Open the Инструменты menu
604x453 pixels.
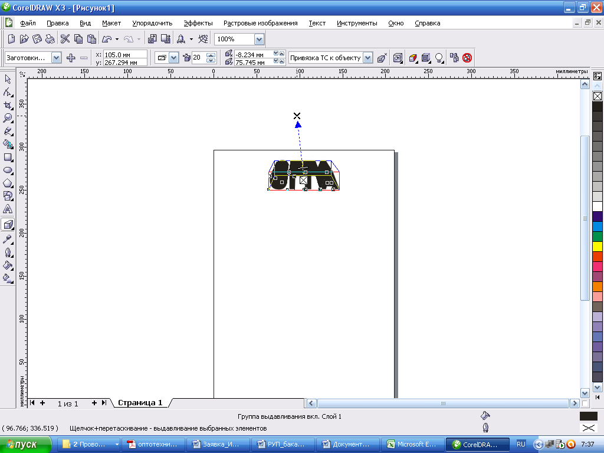[x=357, y=23]
